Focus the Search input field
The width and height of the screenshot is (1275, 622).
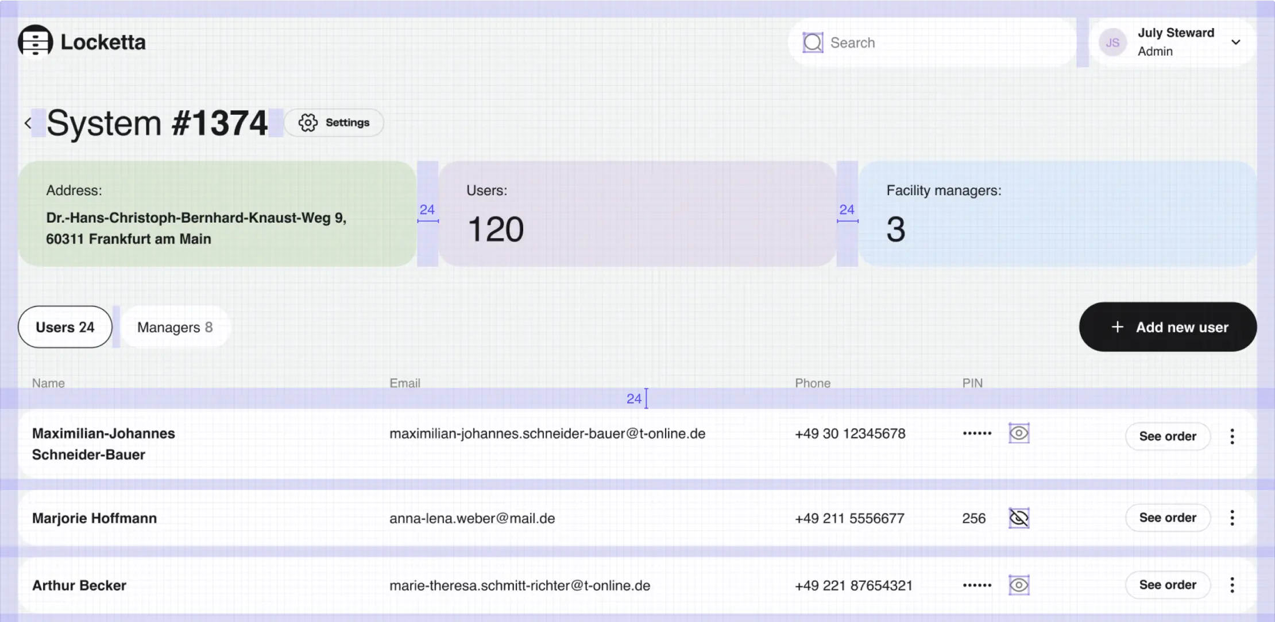(x=932, y=42)
